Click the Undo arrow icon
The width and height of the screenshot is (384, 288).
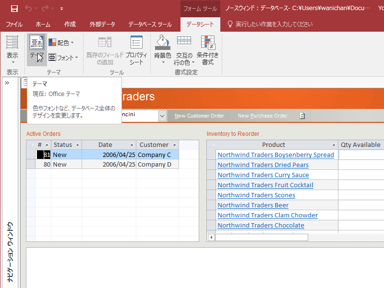coord(28,9)
